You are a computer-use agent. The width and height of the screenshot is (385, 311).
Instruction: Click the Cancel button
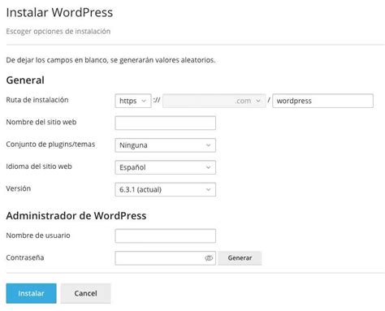click(x=85, y=293)
